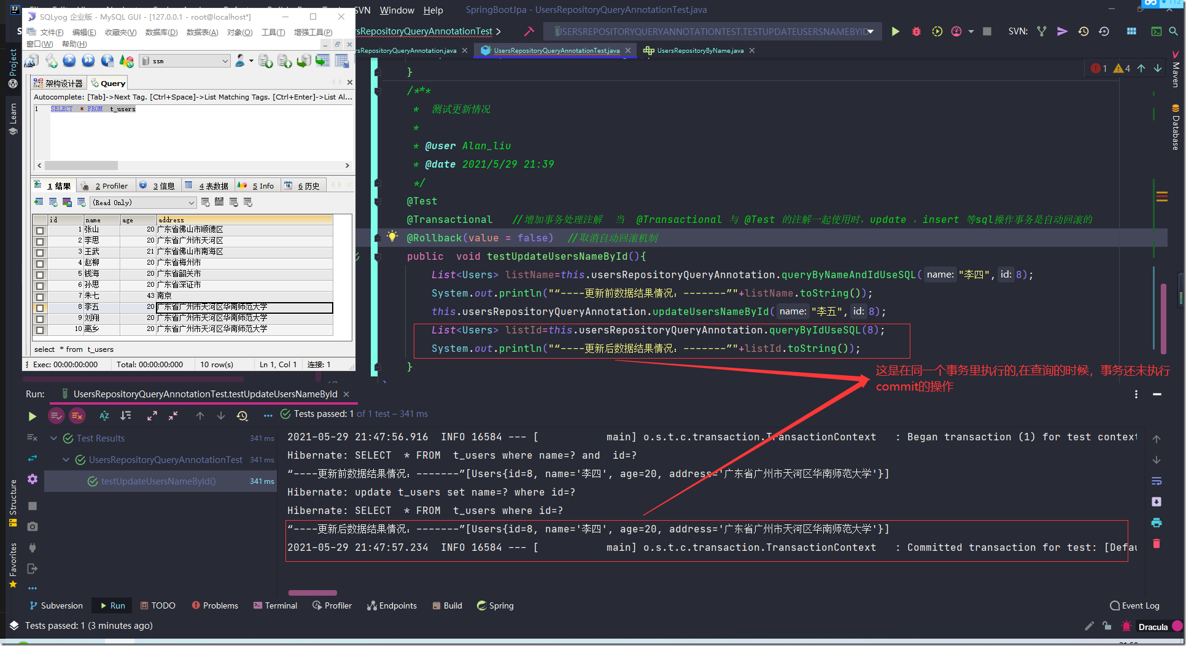Check the row checkbox for 赵柳
Image resolution: width=1186 pixels, height=646 pixels.
[40, 263]
